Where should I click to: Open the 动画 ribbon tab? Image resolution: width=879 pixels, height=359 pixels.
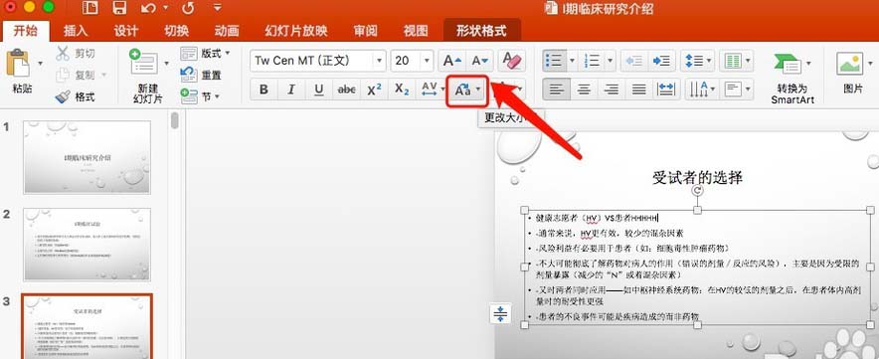coord(227,31)
